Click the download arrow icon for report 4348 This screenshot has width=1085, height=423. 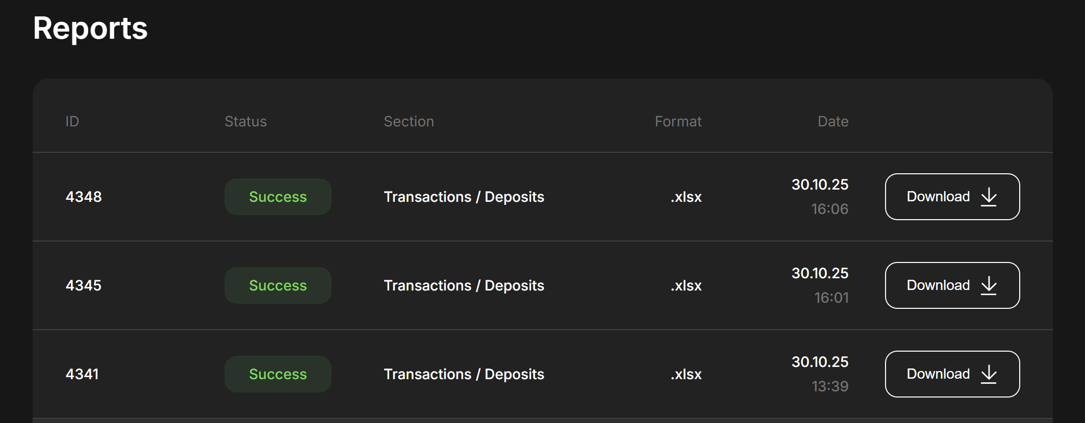[x=989, y=197]
